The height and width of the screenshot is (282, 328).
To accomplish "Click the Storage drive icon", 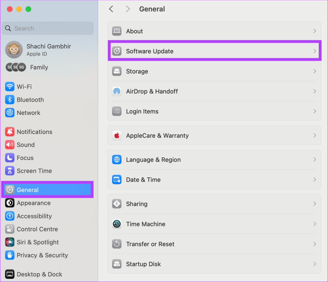I will point(117,71).
